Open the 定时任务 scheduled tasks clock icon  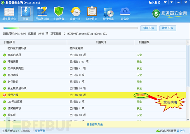(x=75, y=13)
